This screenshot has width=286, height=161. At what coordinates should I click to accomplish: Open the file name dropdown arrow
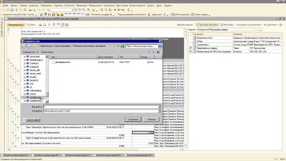pyautogui.click(x=160, y=107)
